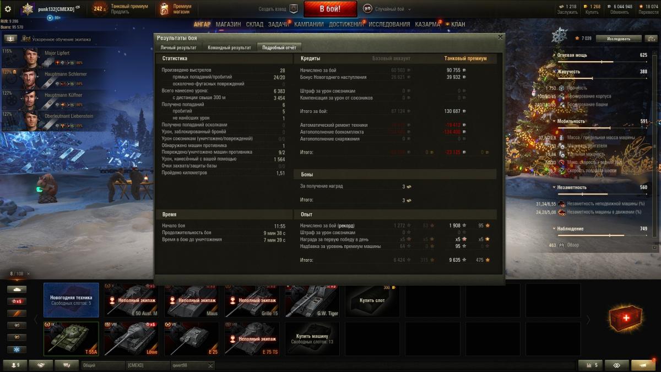Click Купить машину in the carousel
The image size is (661, 372).
click(312, 339)
